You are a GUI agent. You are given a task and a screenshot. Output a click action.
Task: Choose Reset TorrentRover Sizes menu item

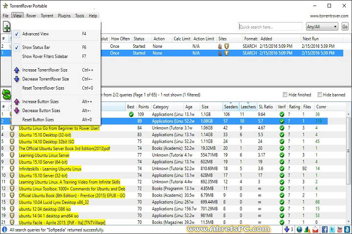[x=56, y=88]
